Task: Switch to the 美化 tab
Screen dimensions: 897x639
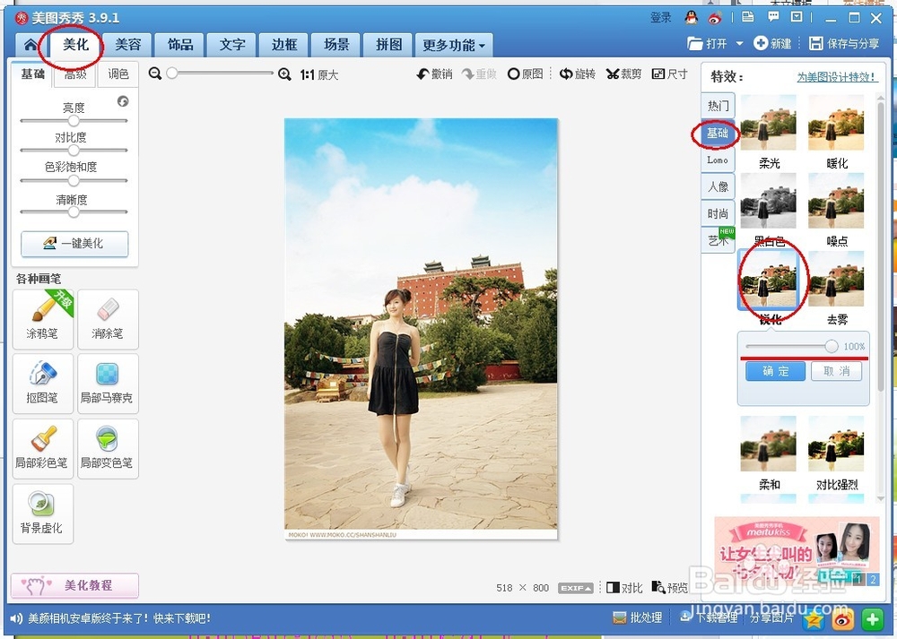Action: click(x=76, y=45)
